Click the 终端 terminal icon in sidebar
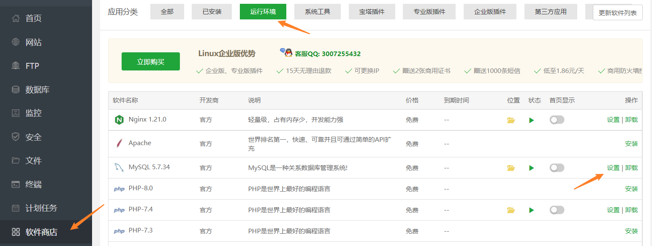The image size is (652, 246). point(16,184)
